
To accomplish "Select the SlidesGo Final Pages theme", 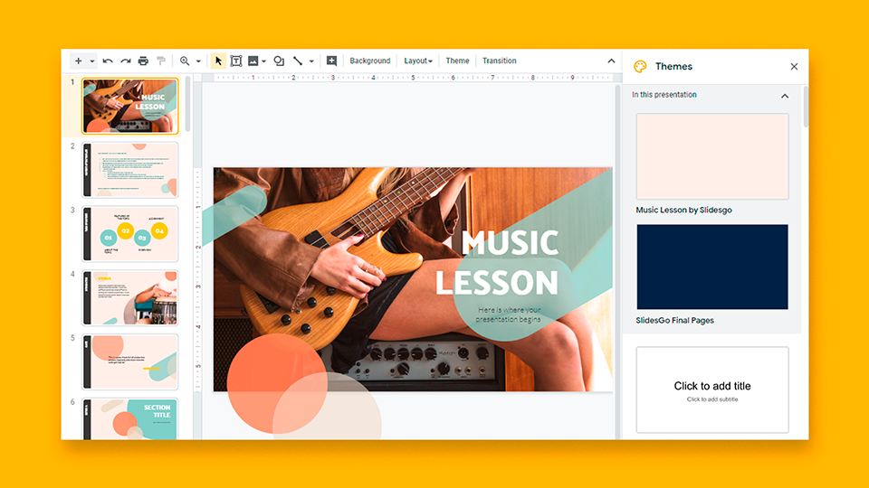I will (711, 267).
